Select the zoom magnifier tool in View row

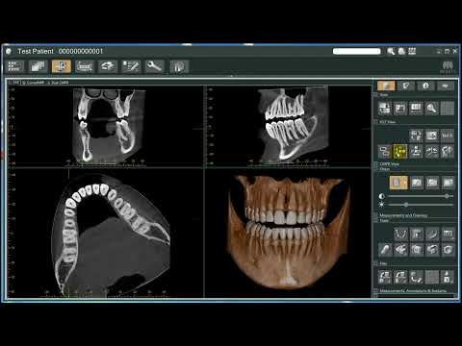point(431,109)
